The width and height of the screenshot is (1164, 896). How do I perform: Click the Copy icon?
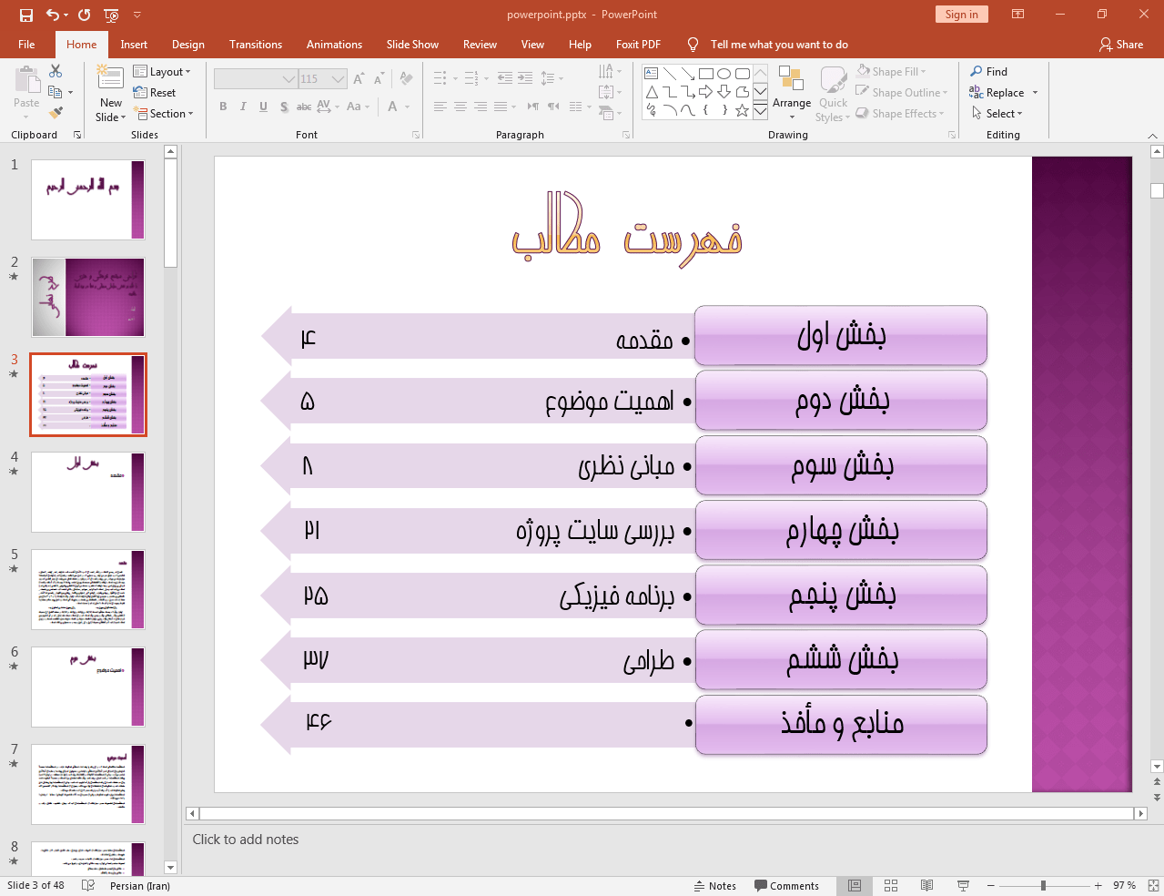click(56, 92)
